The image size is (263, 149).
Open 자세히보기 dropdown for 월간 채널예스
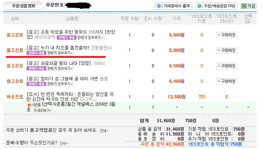pyautogui.click(x=42, y=110)
